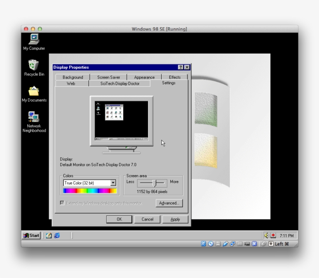
Task: Click VirtualBox optical disc status icon
Action: pyautogui.click(x=211, y=244)
